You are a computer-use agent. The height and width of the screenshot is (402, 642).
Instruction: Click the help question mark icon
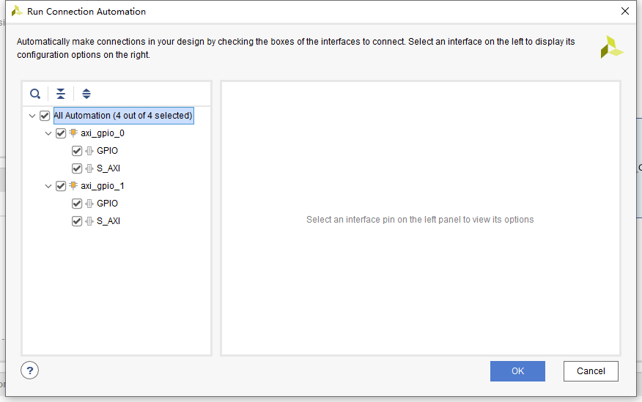(29, 371)
